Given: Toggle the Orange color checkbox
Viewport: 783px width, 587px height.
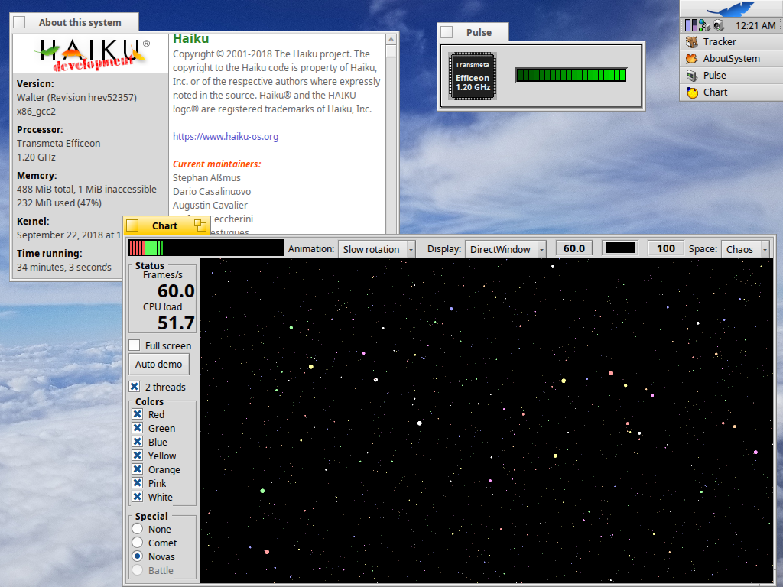Looking at the screenshot, I should pyautogui.click(x=138, y=469).
